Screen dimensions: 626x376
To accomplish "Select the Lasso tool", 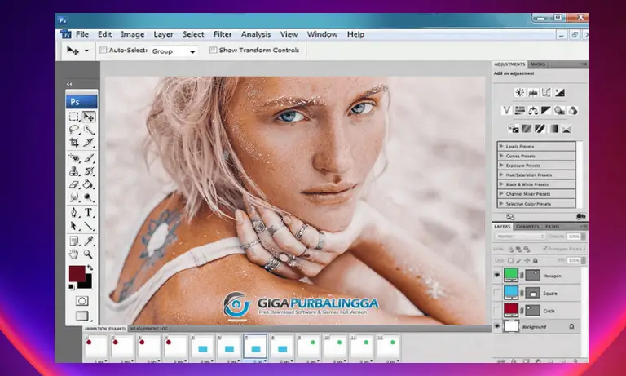I will (x=74, y=130).
